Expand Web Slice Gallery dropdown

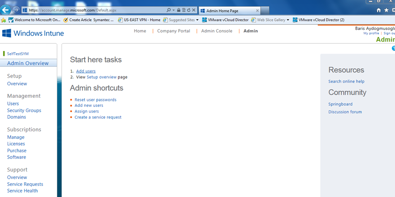click(x=288, y=20)
